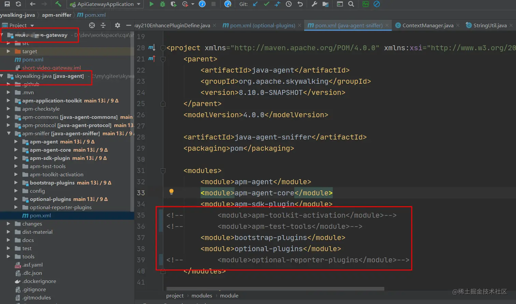The image size is (516, 304).
Task: Click the green monitor plugin icon
Action: 365,4
